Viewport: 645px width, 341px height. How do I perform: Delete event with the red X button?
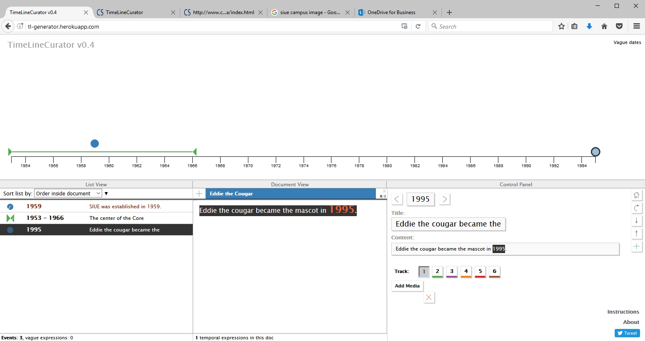tap(429, 297)
